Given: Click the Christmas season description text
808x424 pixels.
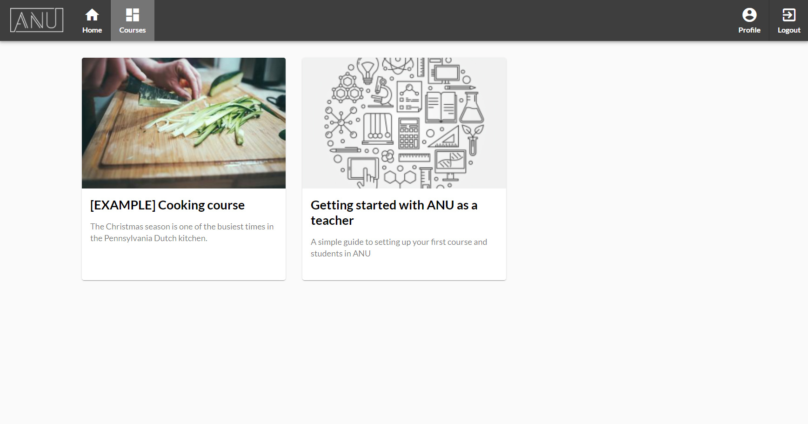Looking at the screenshot, I should 182,232.
